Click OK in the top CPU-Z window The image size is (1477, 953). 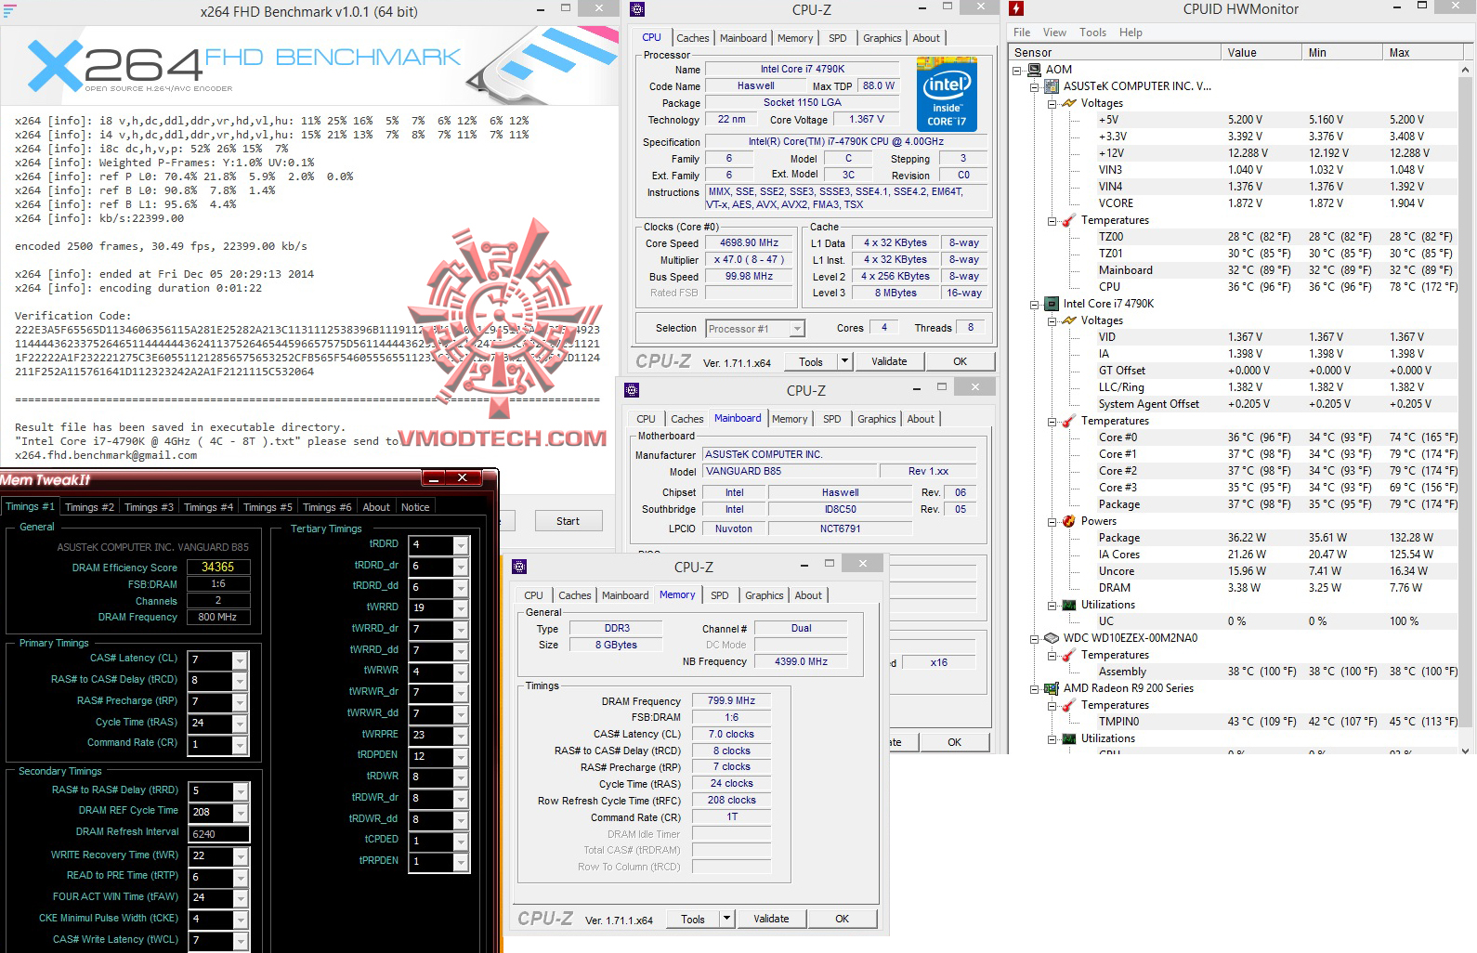pyautogui.click(x=961, y=361)
